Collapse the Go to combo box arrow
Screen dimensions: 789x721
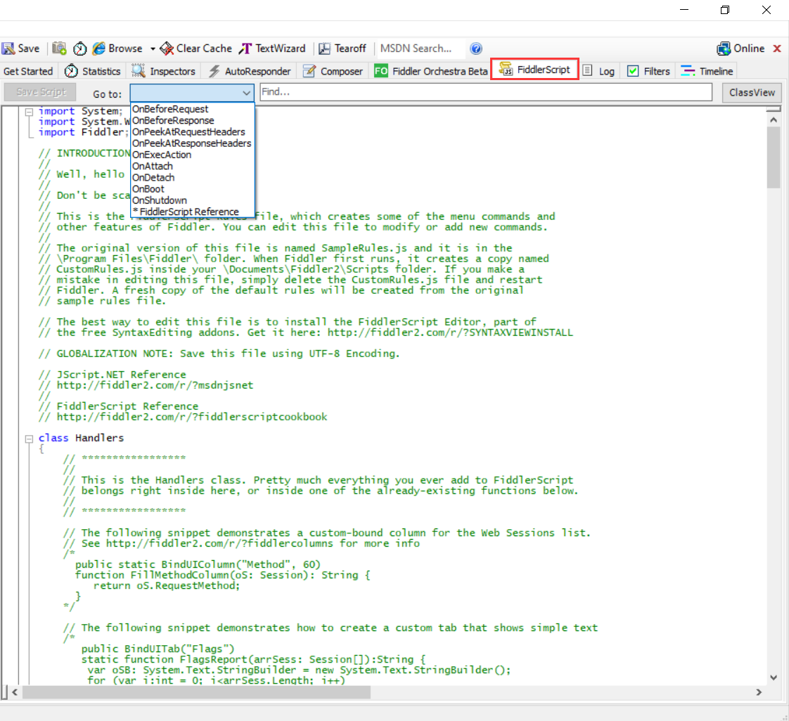[246, 93]
